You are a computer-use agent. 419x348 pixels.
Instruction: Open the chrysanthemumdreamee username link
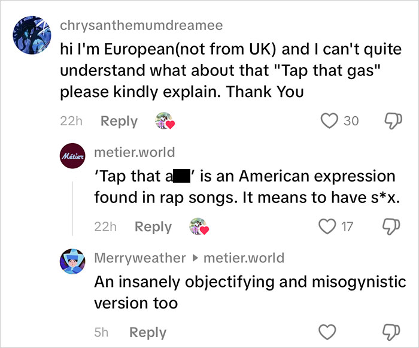tap(141, 25)
